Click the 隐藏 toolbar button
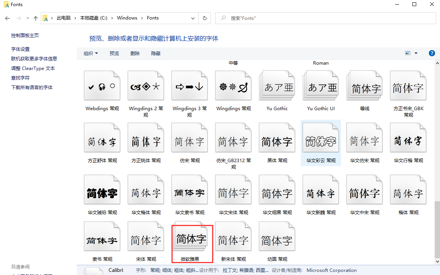 tap(156, 53)
